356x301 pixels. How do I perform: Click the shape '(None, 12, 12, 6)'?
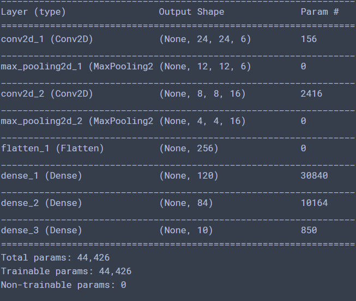coord(205,67)
